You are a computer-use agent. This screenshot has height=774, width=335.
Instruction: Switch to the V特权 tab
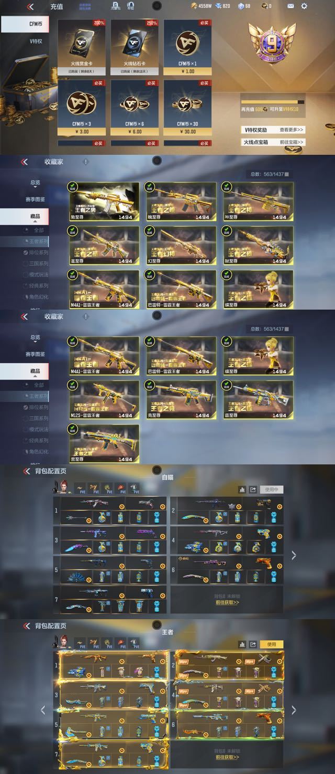pyautogui.click(x=35, y=41)
